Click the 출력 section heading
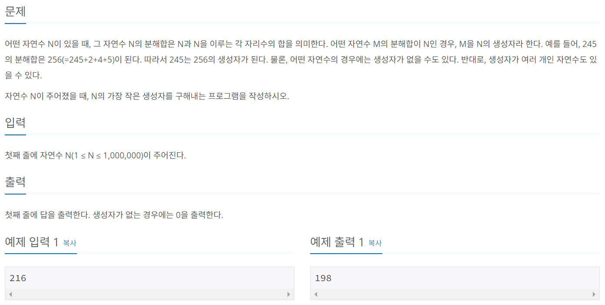 pyautogui.click(x=15, y=182)
